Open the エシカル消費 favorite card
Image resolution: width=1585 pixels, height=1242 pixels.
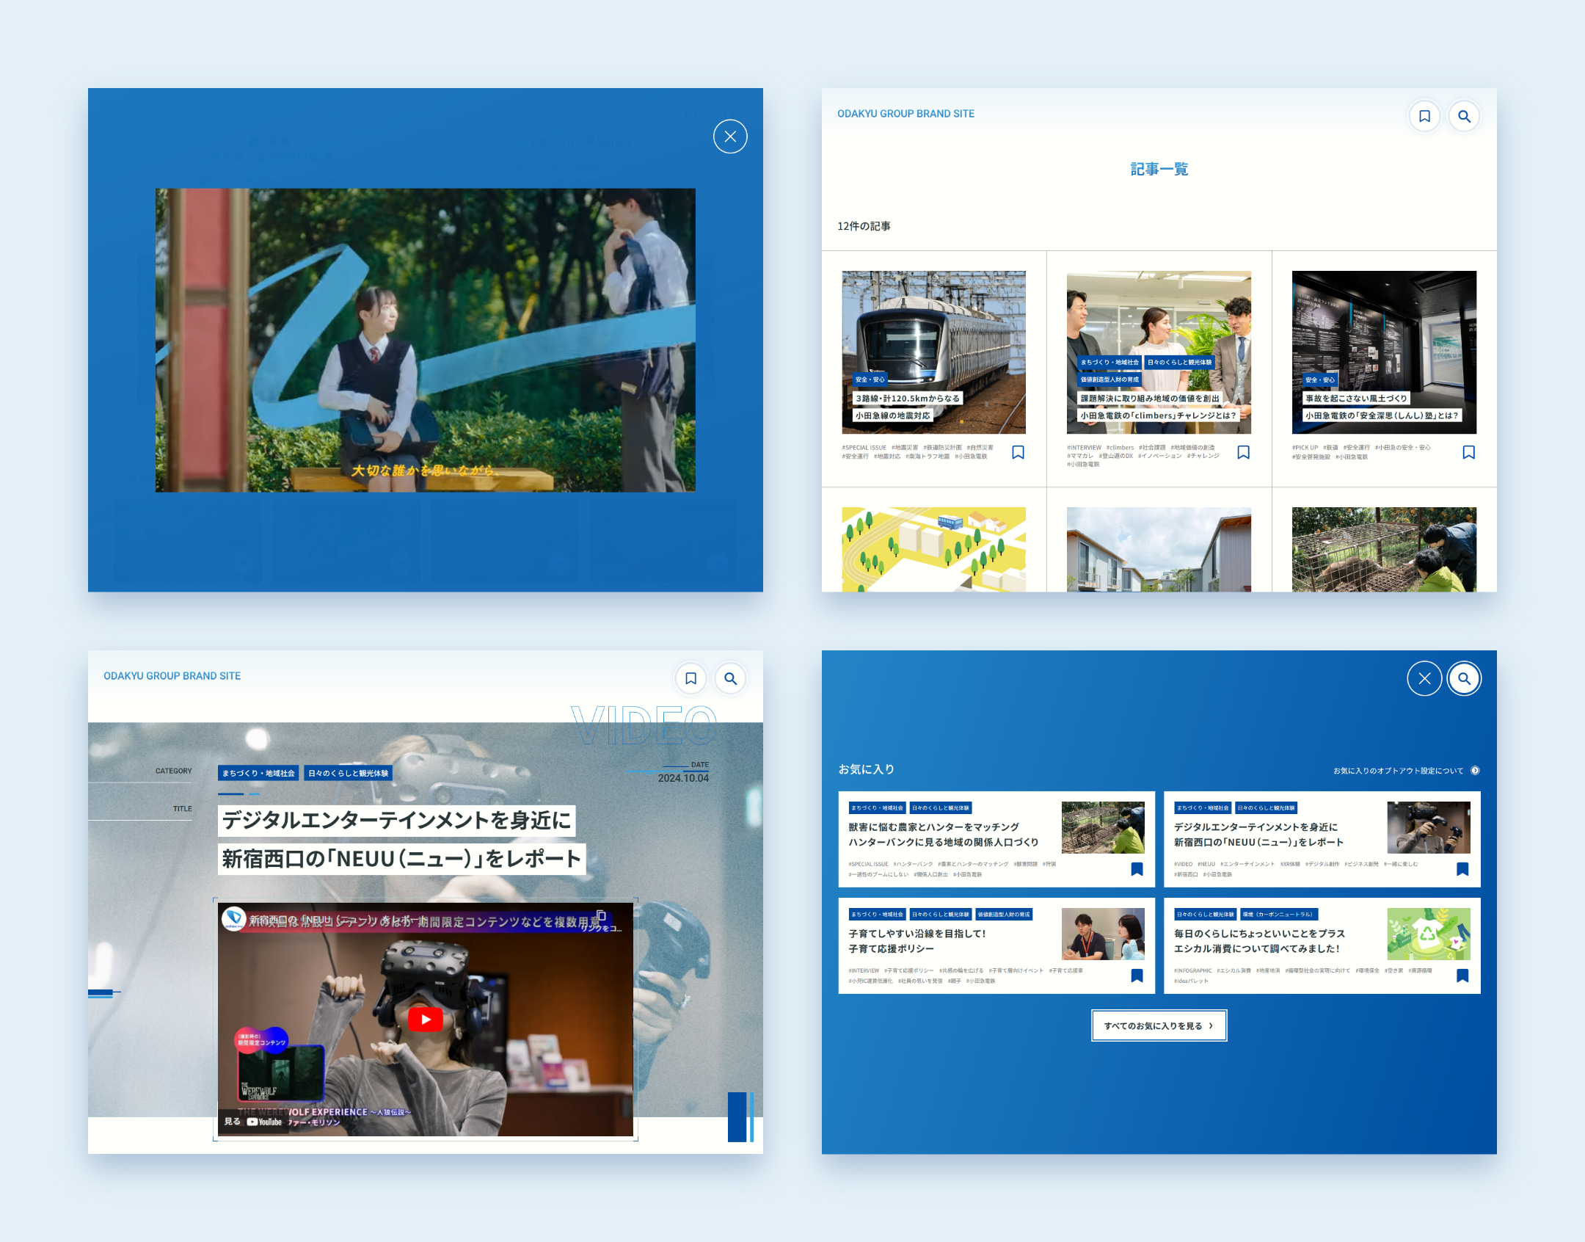coord(1322,945)
